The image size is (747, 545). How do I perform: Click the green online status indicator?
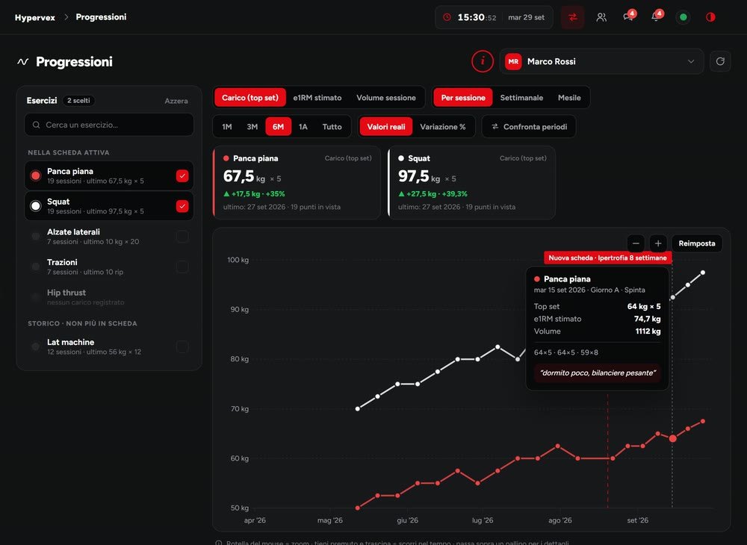(x=684, y=17)
